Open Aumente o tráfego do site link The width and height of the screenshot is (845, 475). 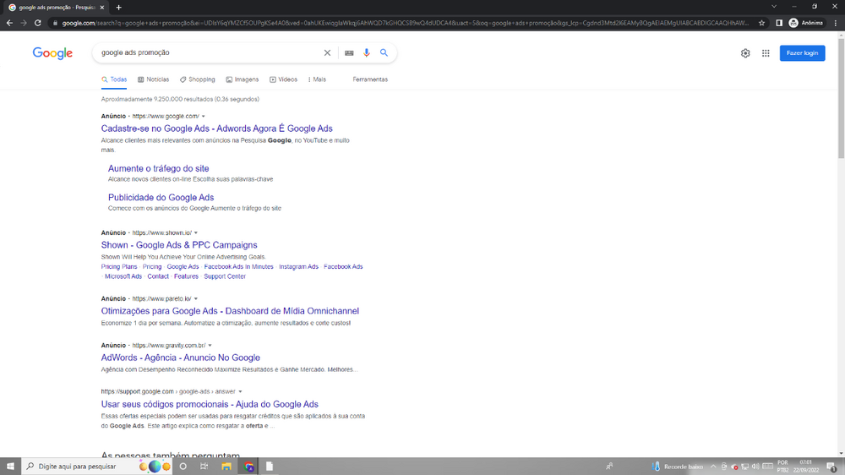click(x=159, y=168)
